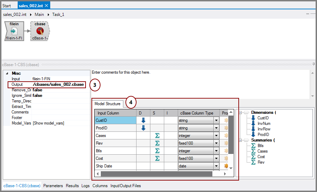This screenshot has width=317, height=192.
Task: Select Cost summary in tree
Action: 261,157
